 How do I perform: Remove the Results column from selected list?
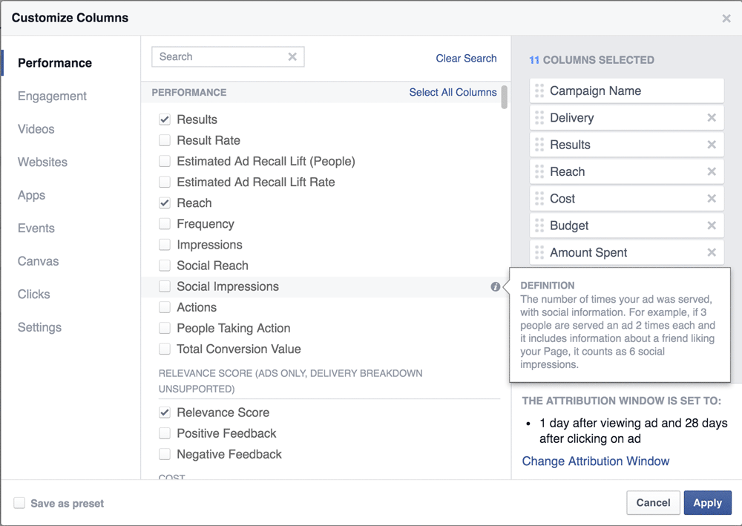(712, 145)
